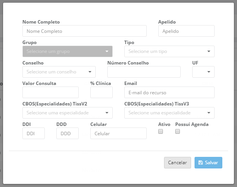Expand the Tipo dropdown
The image size is (237, 187).
click(169, 51)
